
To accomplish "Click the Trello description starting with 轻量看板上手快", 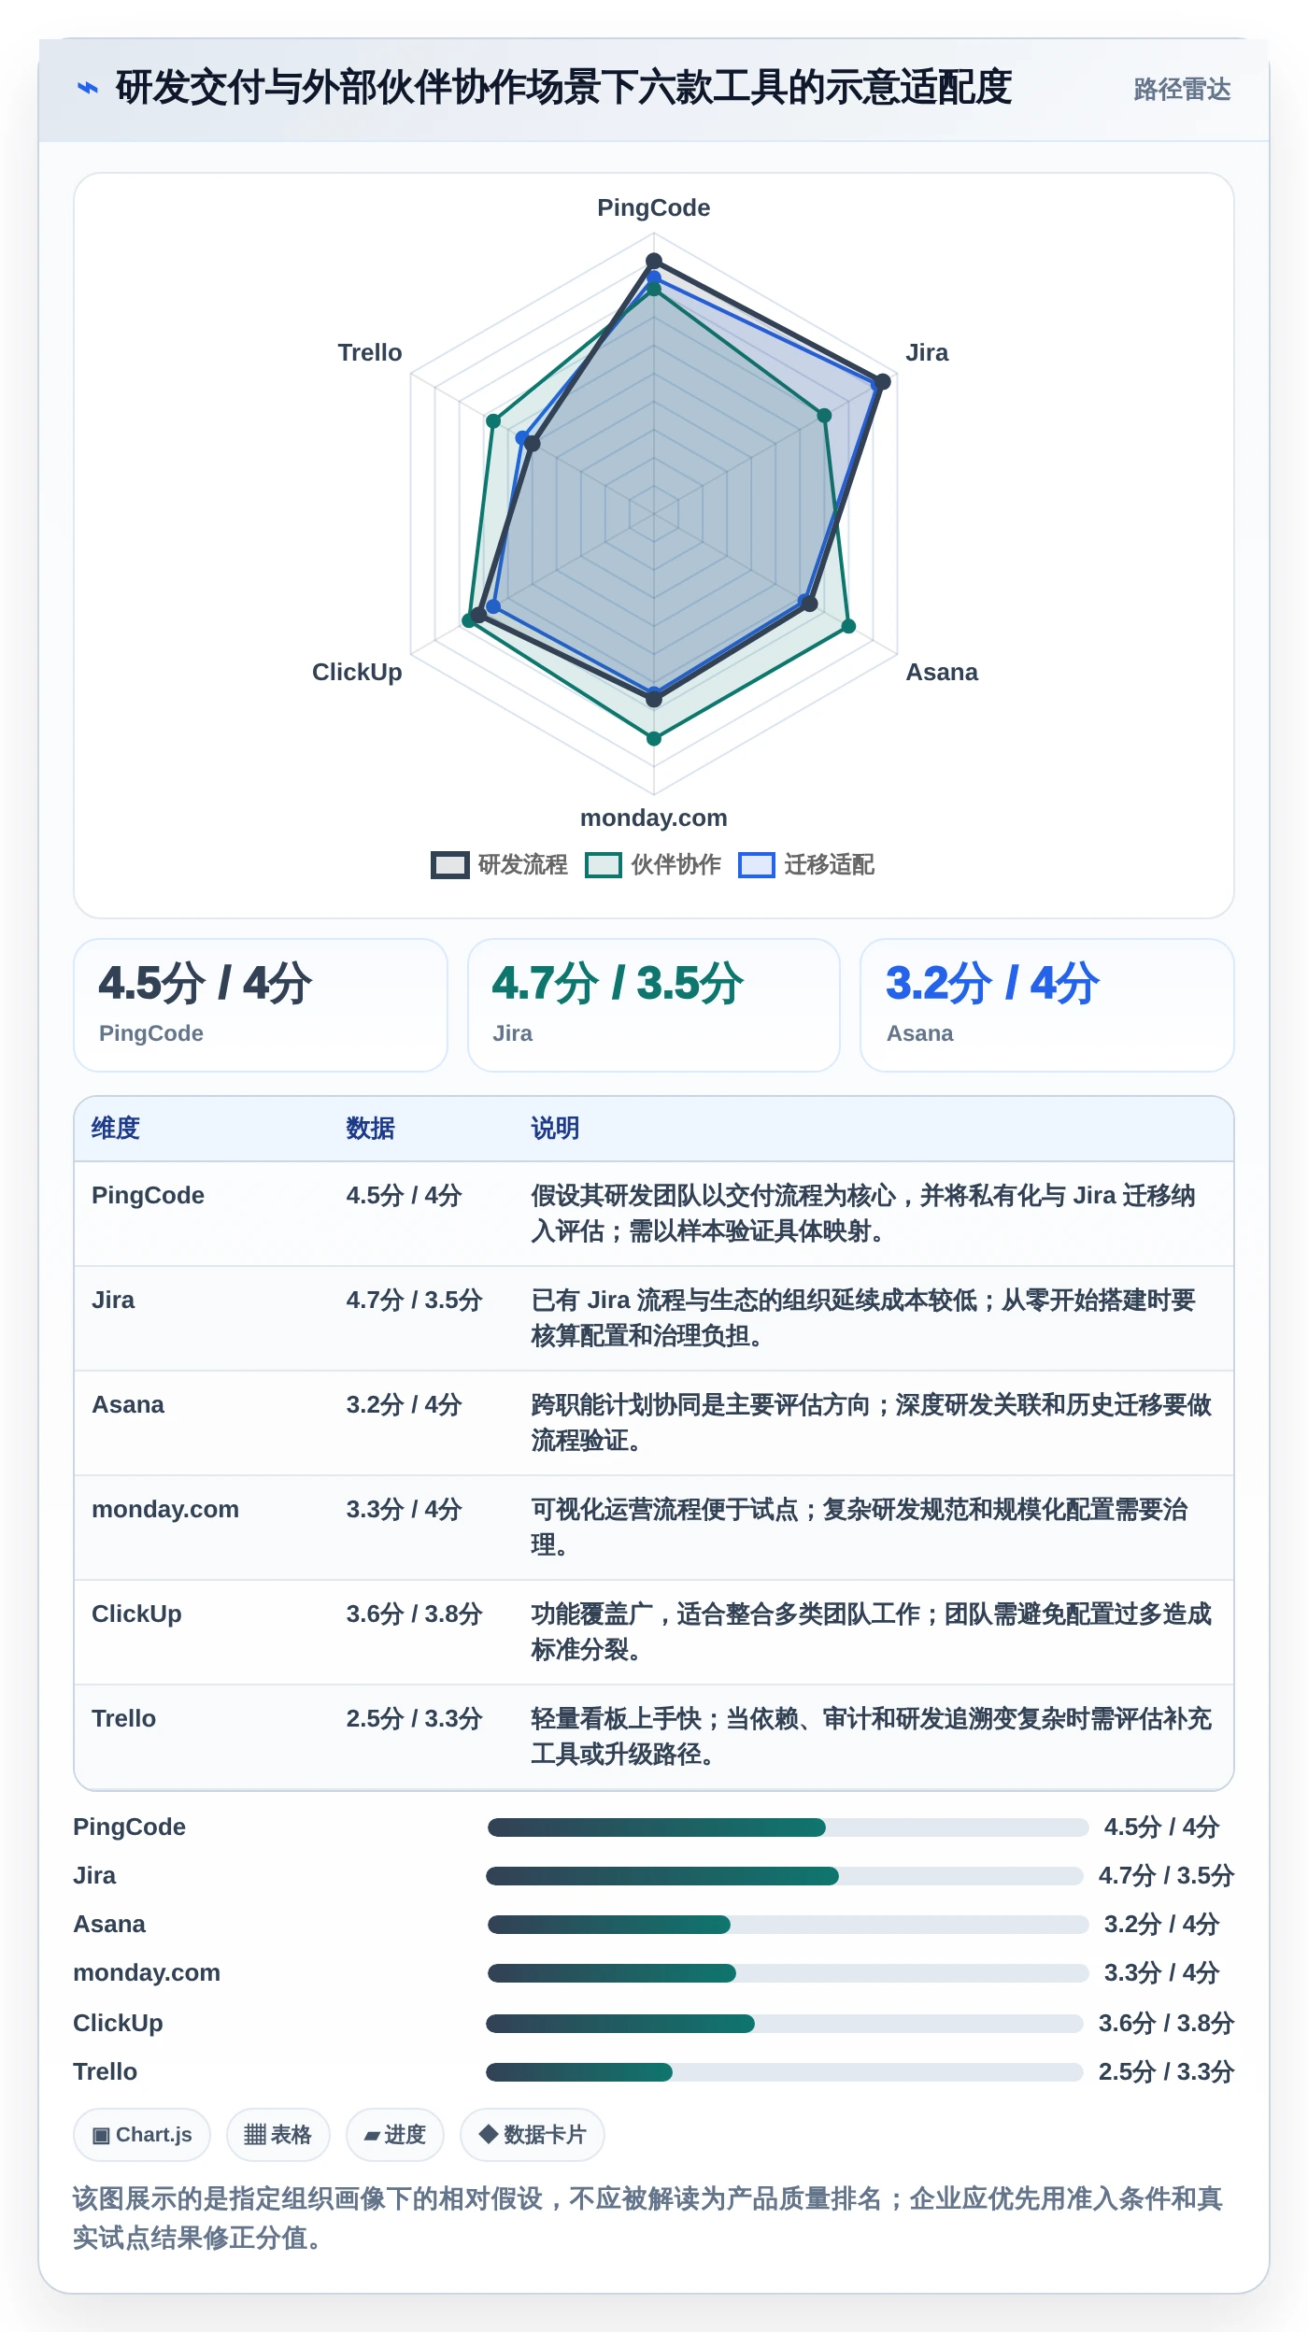I will 871,1736.
